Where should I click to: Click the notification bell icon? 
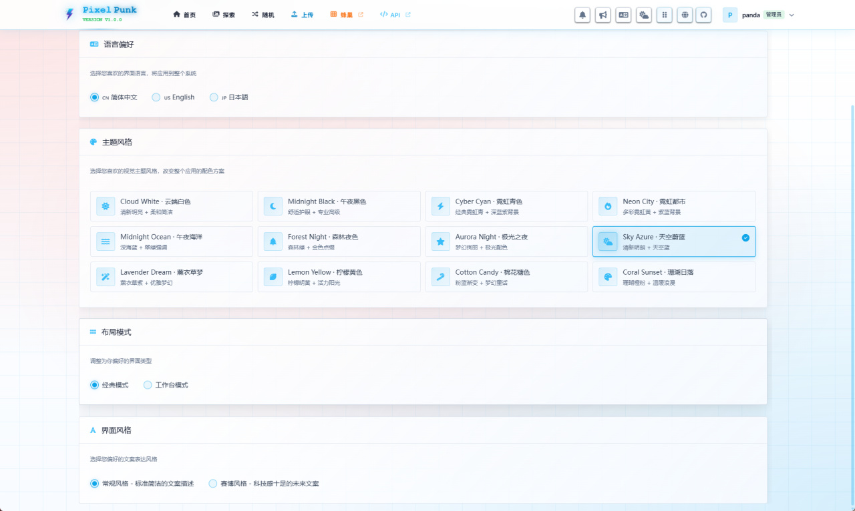(x=582, y=15)
